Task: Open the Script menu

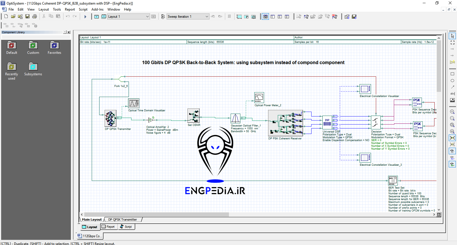Action: pos(83,9)
